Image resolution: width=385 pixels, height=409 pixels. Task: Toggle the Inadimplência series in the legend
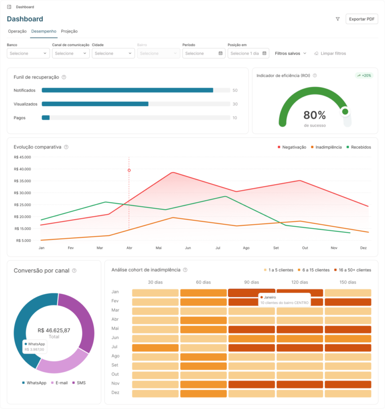326,147
